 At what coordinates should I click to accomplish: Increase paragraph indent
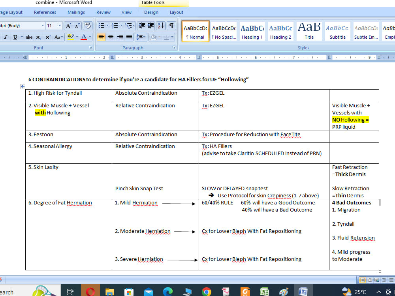151,26
